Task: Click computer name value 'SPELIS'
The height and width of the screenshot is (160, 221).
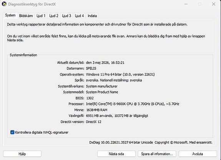Action: pos(91,69)
